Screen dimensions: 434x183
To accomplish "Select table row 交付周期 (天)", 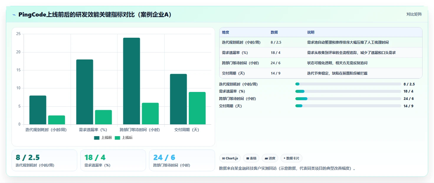I will click(321, 73).
